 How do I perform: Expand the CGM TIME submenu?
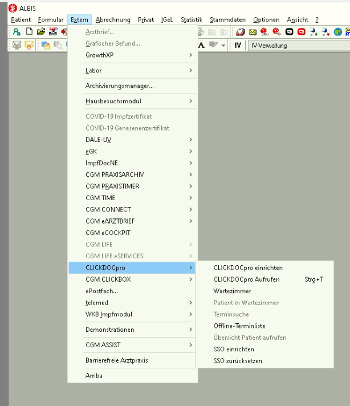pyautogui.click(x=133, y=198)
